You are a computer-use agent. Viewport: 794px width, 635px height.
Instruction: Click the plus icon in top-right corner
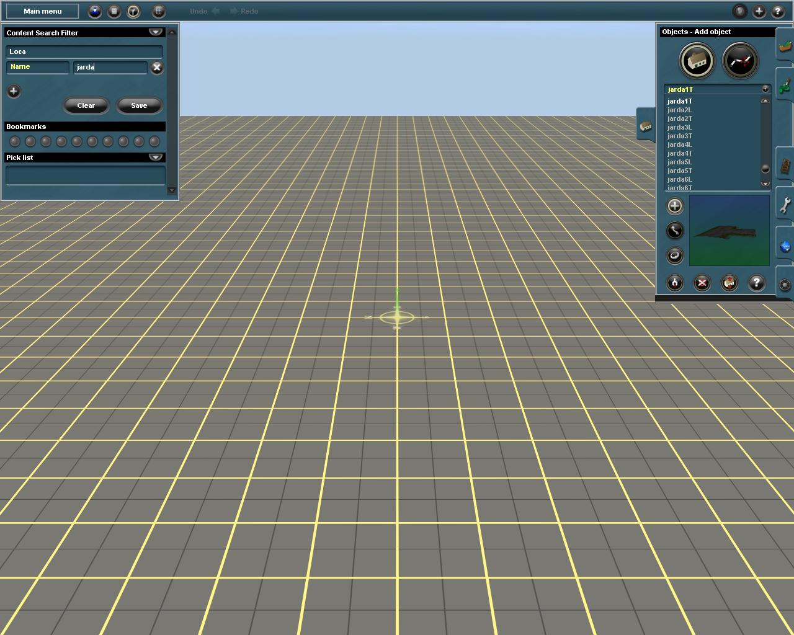pyautogui.click(x=759, y=11)
